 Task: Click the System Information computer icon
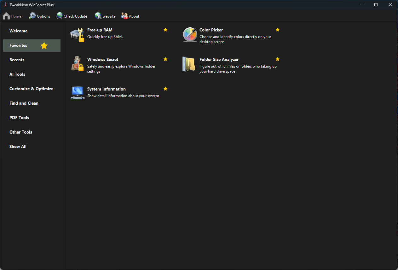click(x=77, y=93)
